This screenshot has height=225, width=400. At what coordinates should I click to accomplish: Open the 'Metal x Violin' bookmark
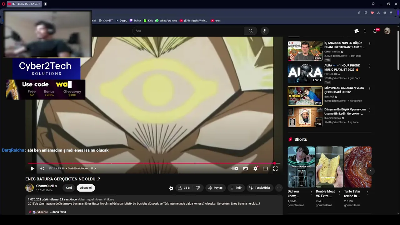(x=193, y=21)
